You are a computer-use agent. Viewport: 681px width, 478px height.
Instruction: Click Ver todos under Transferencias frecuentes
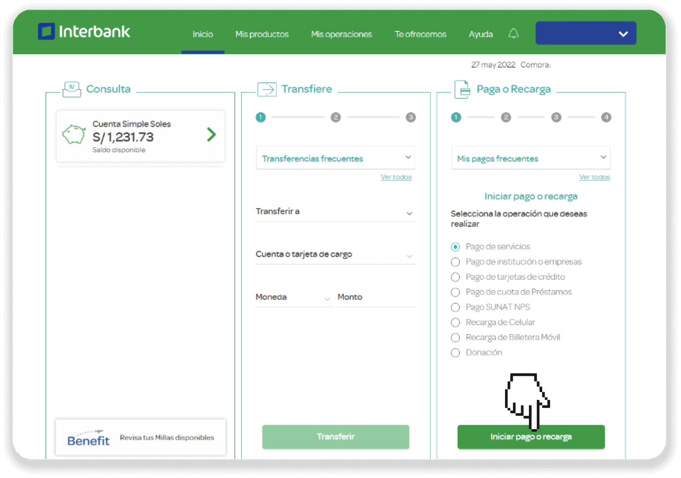[396, 177]
